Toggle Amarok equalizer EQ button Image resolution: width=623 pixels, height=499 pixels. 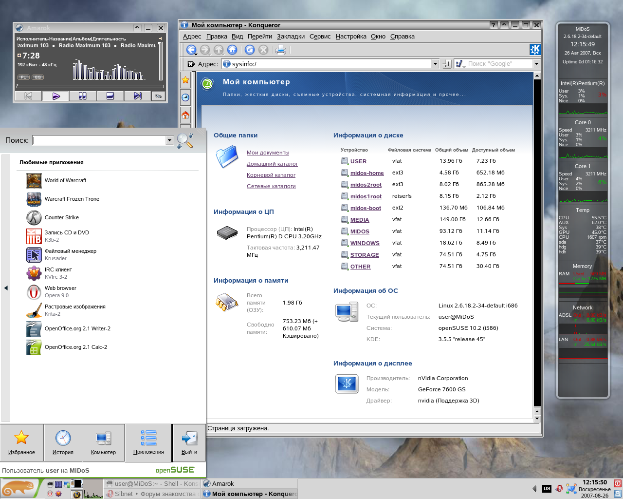point(37,77)
